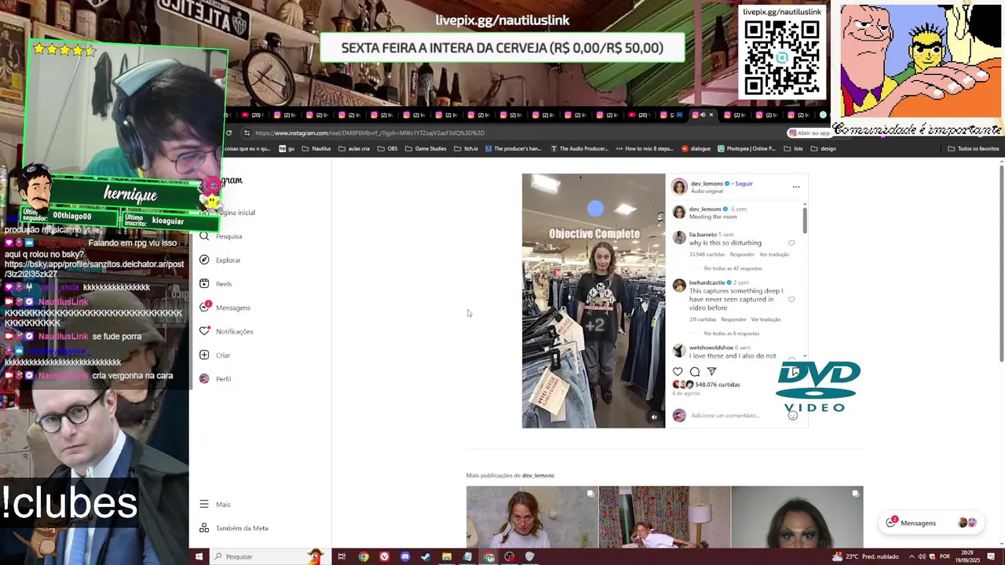Open 'How to mix 8 steps' bookmark
Screen dimensions: 1005x565
pos(645,148)
